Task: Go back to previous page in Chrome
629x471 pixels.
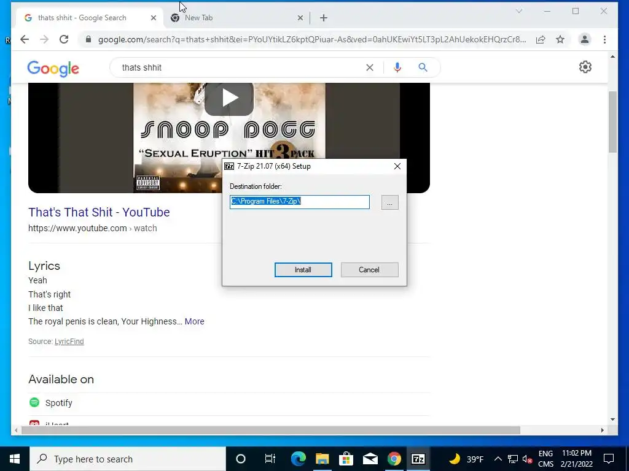Action: pos(25,39)
